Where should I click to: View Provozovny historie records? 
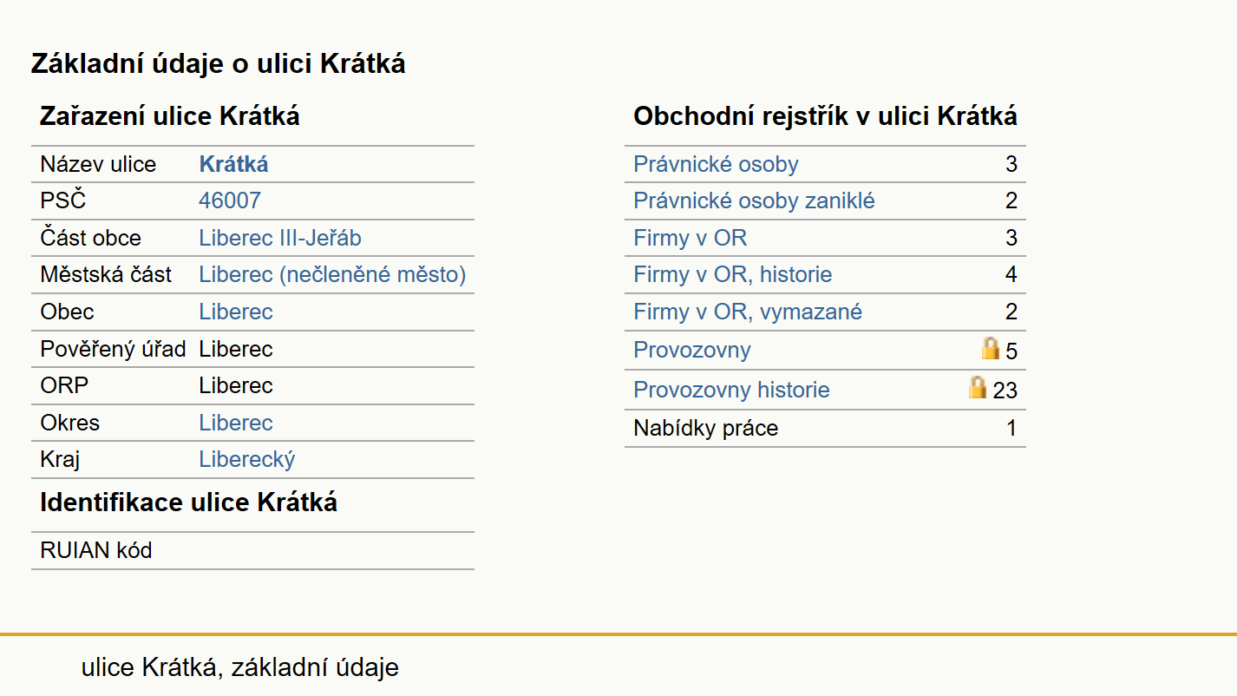[731, 390]
